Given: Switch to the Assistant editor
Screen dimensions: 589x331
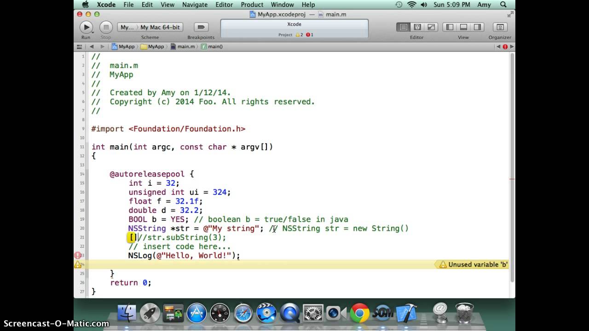Looking at the screenshot, I should pyautogui.click(x=417, y=27).
